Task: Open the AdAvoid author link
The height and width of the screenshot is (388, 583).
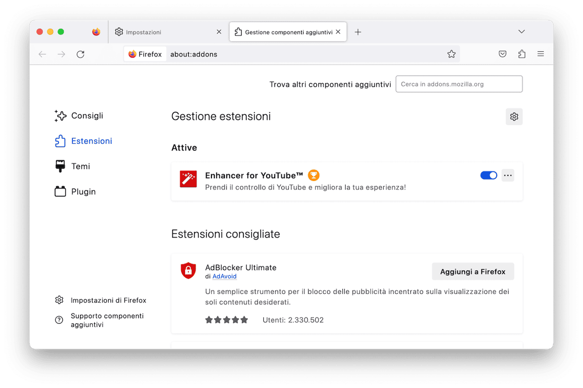Action: tap(224, 276)
